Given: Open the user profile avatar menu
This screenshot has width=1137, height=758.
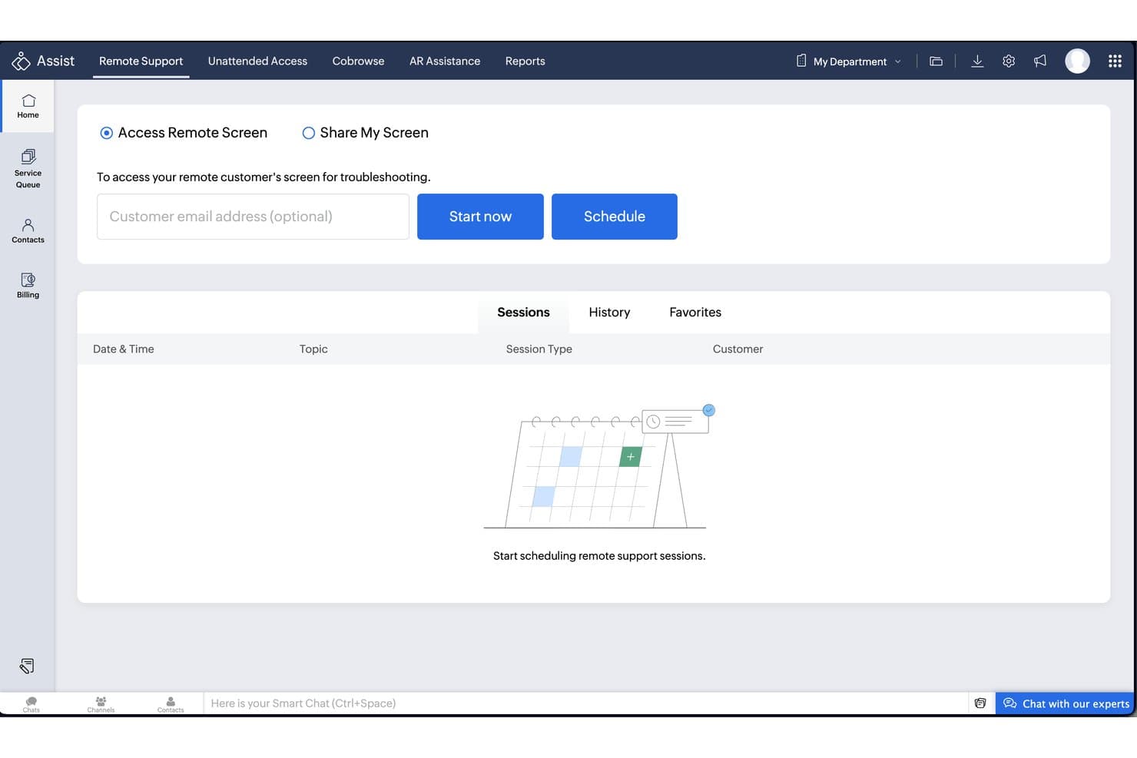Looking at the screenshot, I should point(1077,61).
